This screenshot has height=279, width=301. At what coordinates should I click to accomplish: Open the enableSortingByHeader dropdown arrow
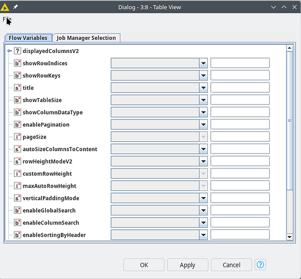203,235
